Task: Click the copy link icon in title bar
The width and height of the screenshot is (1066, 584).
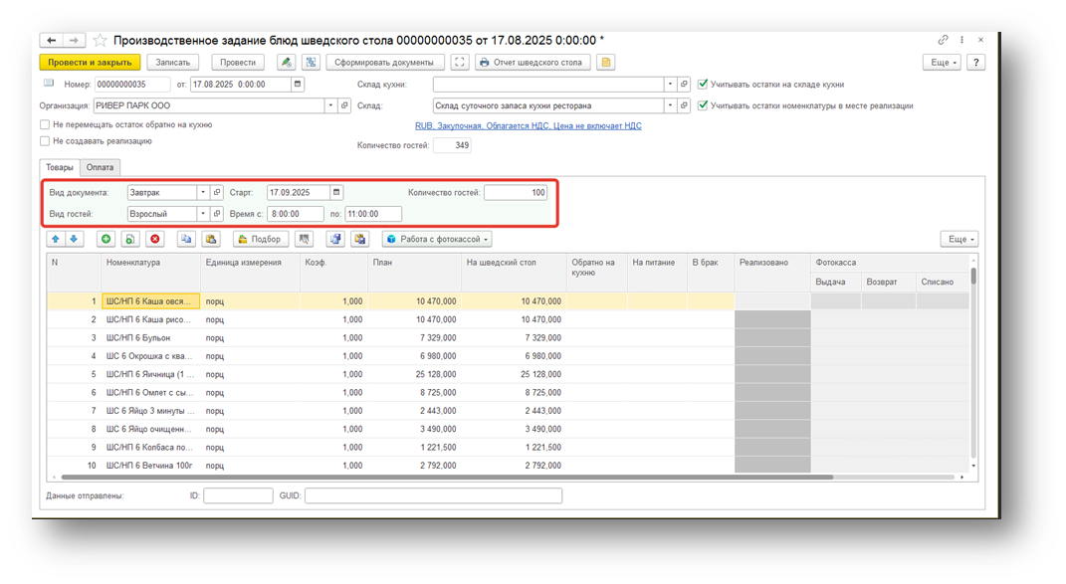Action: tap(943, 41)
